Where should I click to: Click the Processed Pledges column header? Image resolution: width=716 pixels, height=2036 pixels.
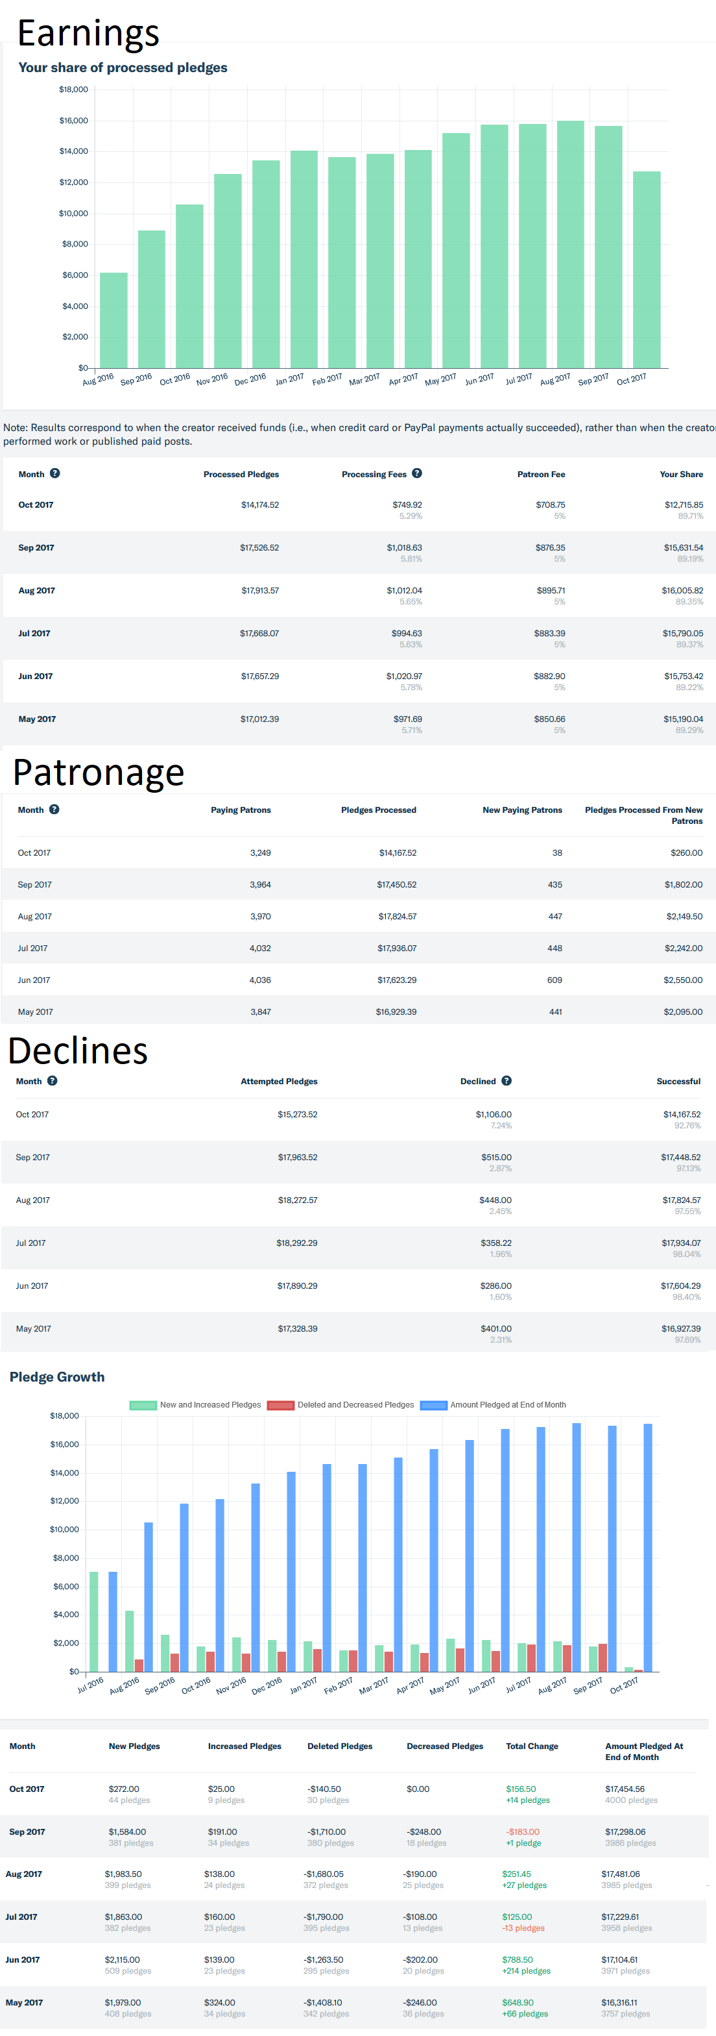[x=241, y=474]
